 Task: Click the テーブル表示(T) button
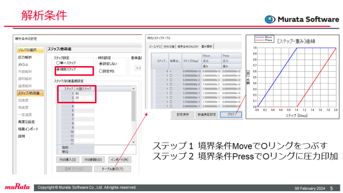(116, 169)
